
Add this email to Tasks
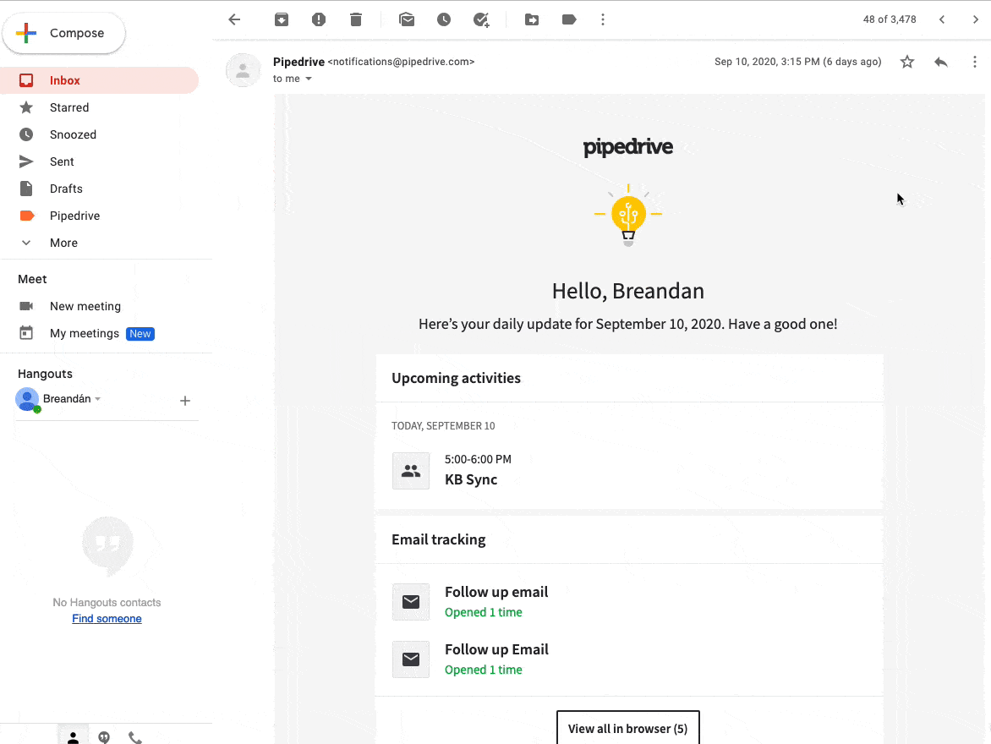481,19
